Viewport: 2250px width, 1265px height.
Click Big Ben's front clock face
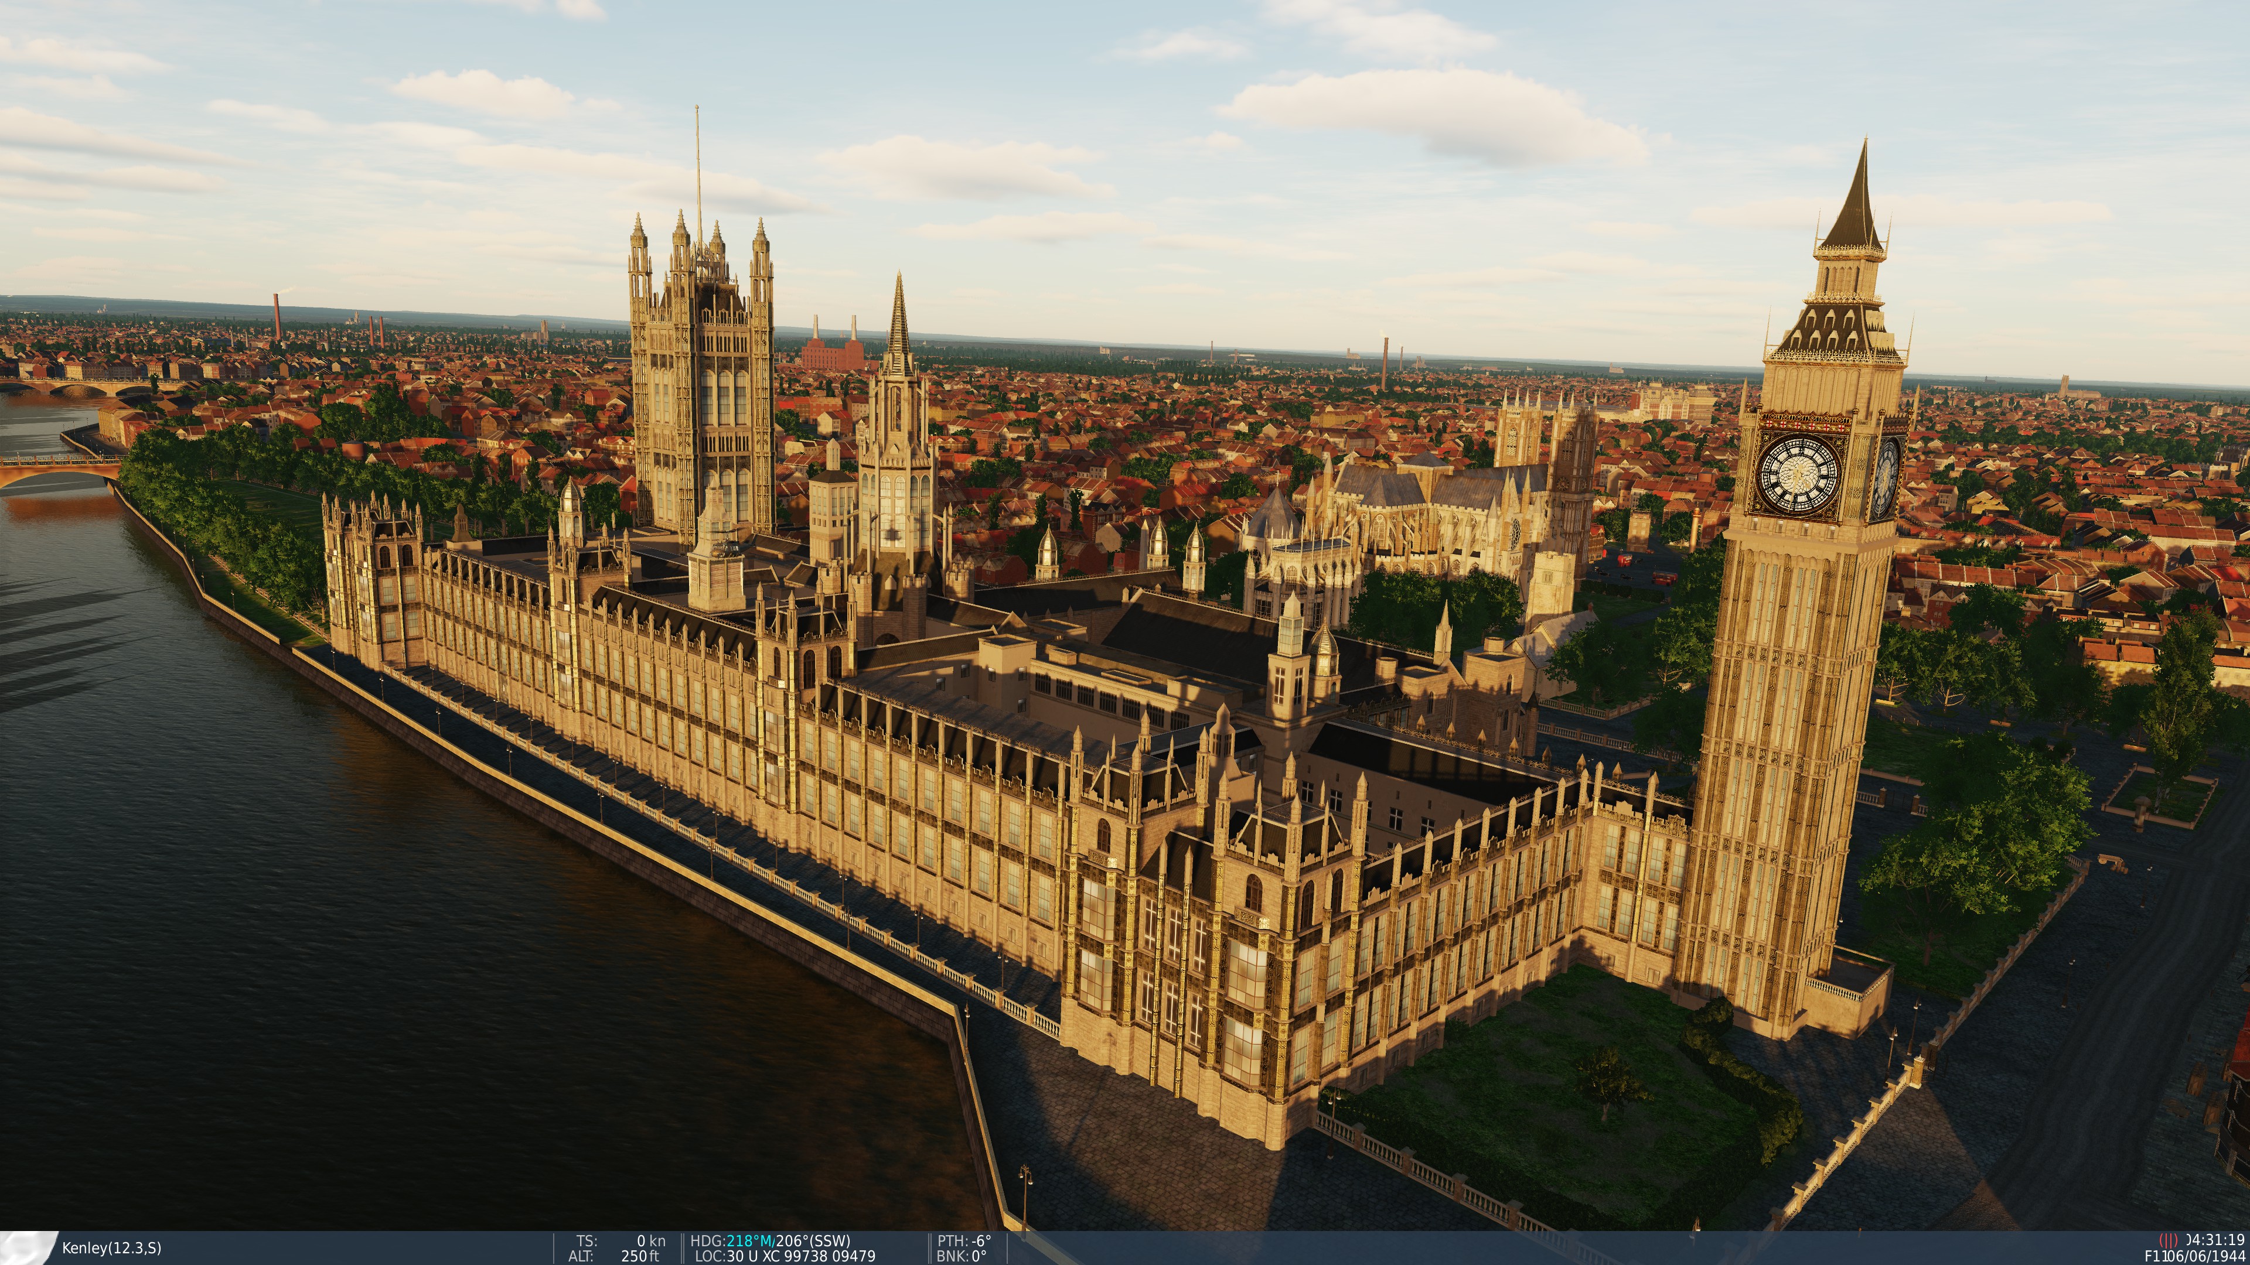[x=1798, y=475]
